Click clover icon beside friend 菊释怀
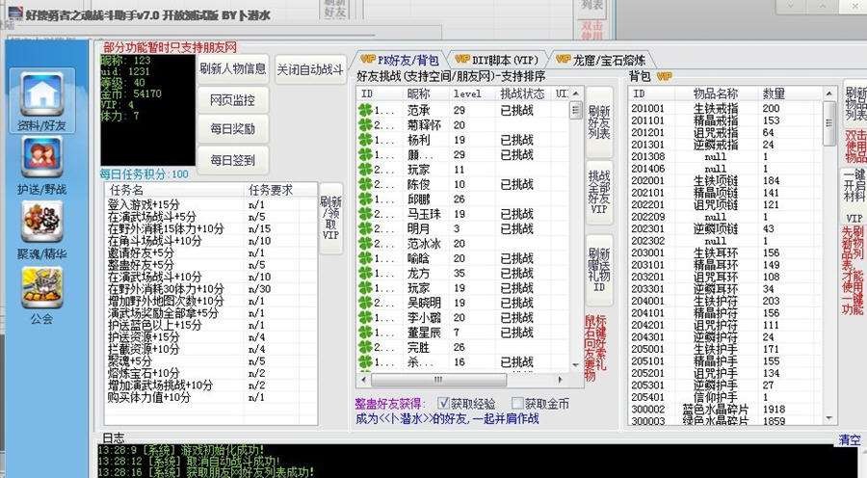Screen dimensions: 867x478 coord(365,125)
